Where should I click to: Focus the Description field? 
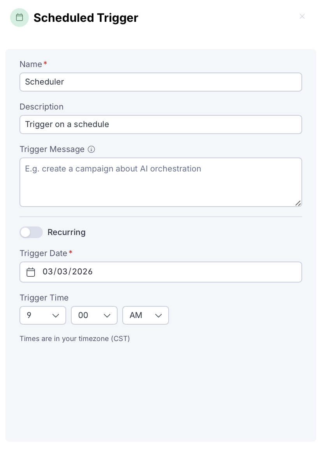click(x=160, y=124)
